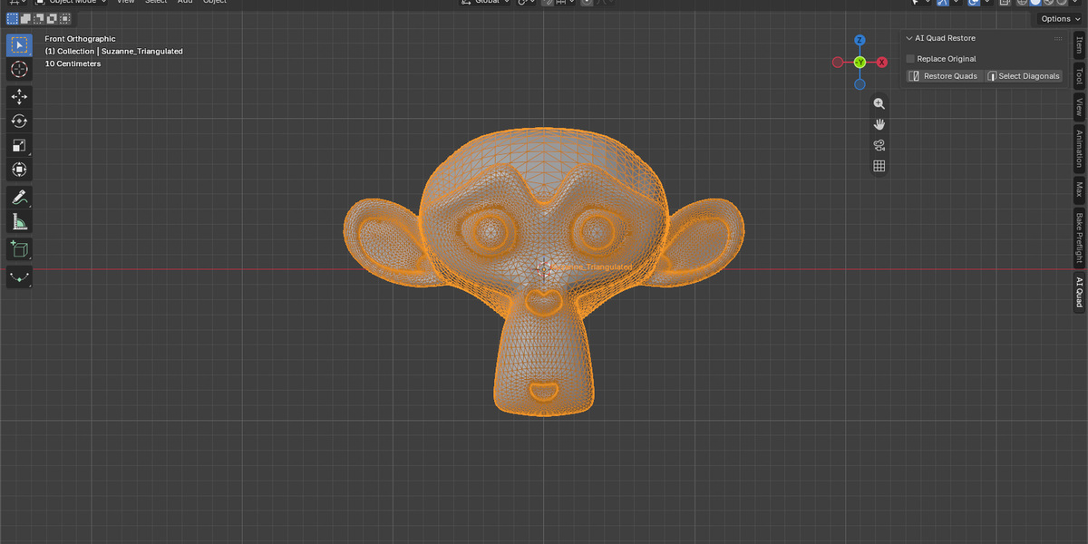Click the green -Y axis gizmo ball
The width and height of the screenshot is (1088, 544).
pyautogui.click(x=860, y=63)
